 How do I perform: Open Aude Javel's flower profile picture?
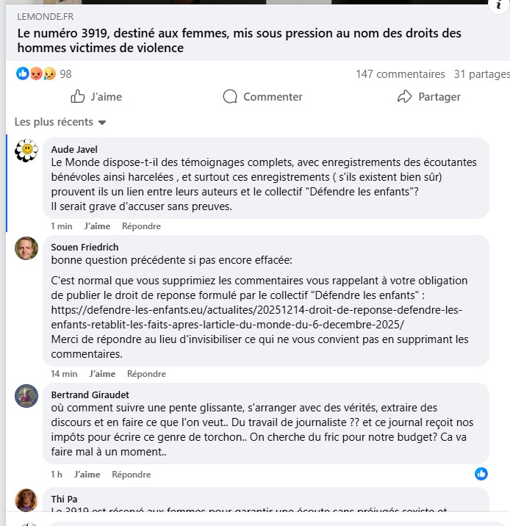coord(27,150)
